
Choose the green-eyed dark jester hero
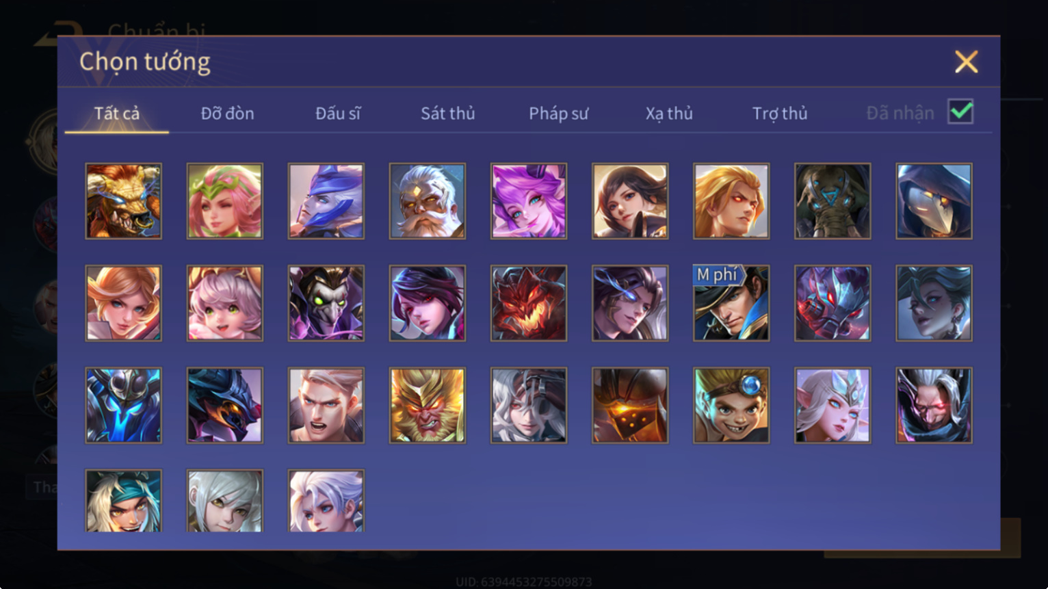pyautogui.click(x=326, y=303)
